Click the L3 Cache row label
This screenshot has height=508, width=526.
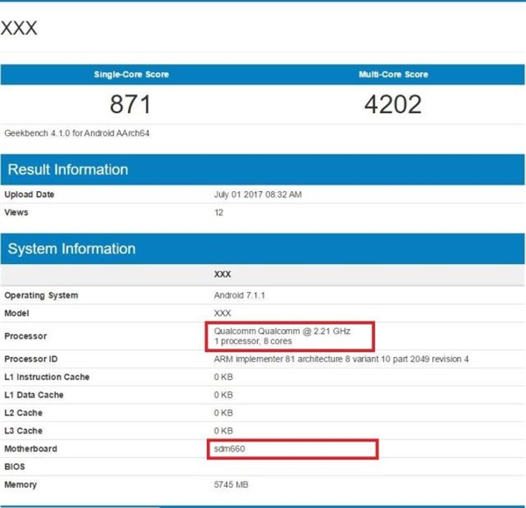click(23, 431)
